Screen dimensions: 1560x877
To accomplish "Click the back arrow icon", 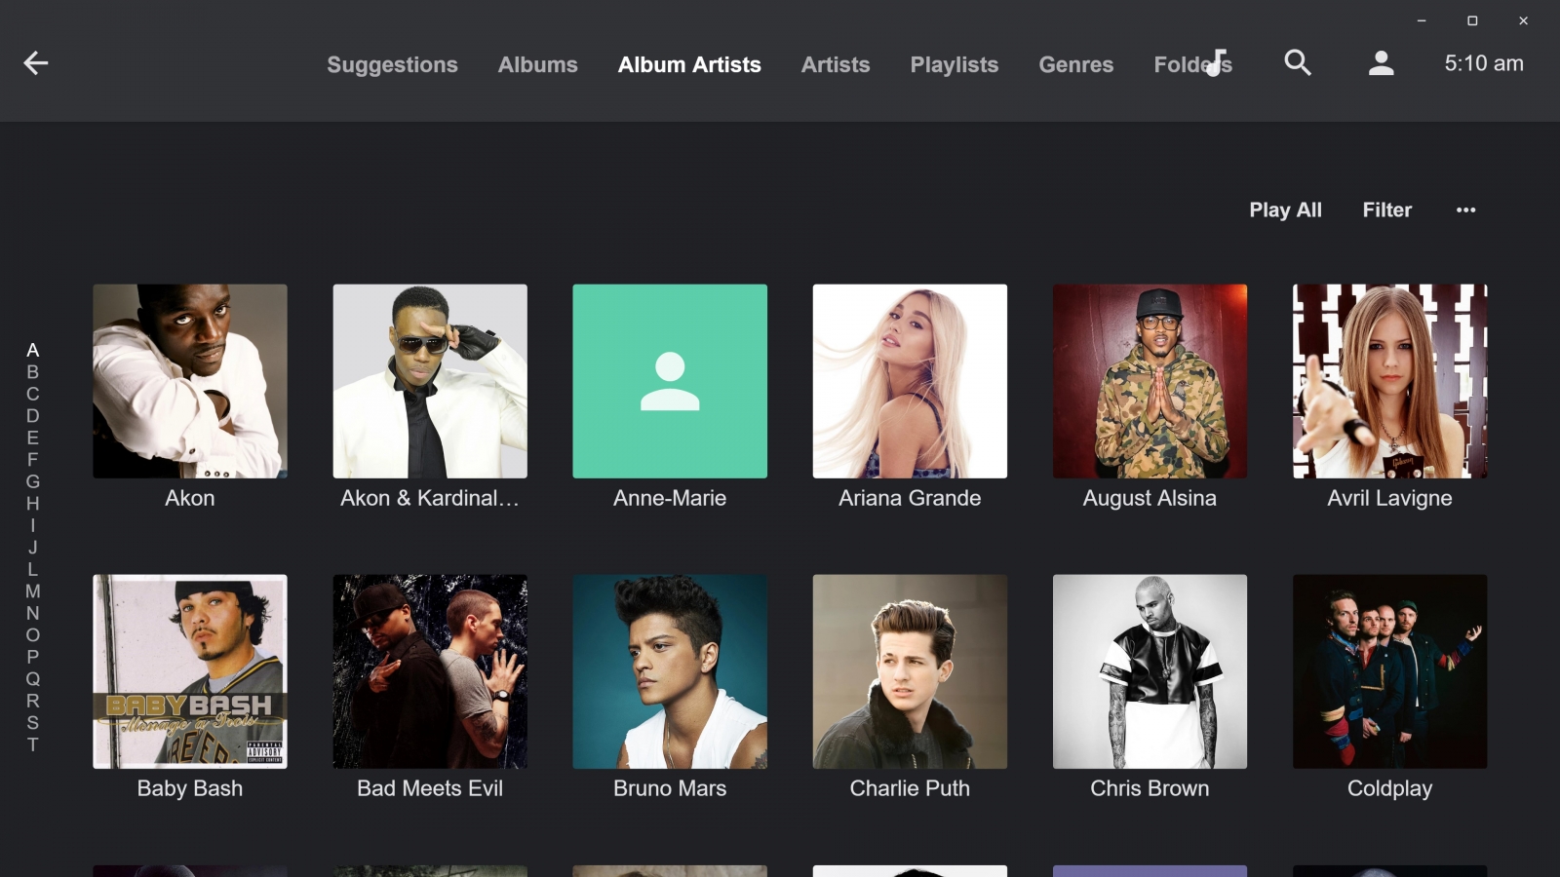I will point(36,63).
